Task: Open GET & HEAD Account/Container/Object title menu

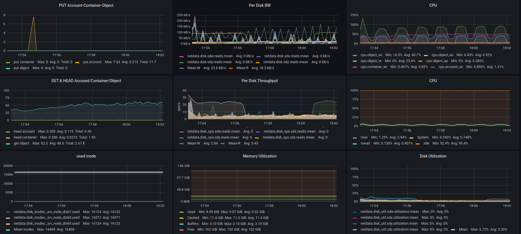Action: click(86, 81)
